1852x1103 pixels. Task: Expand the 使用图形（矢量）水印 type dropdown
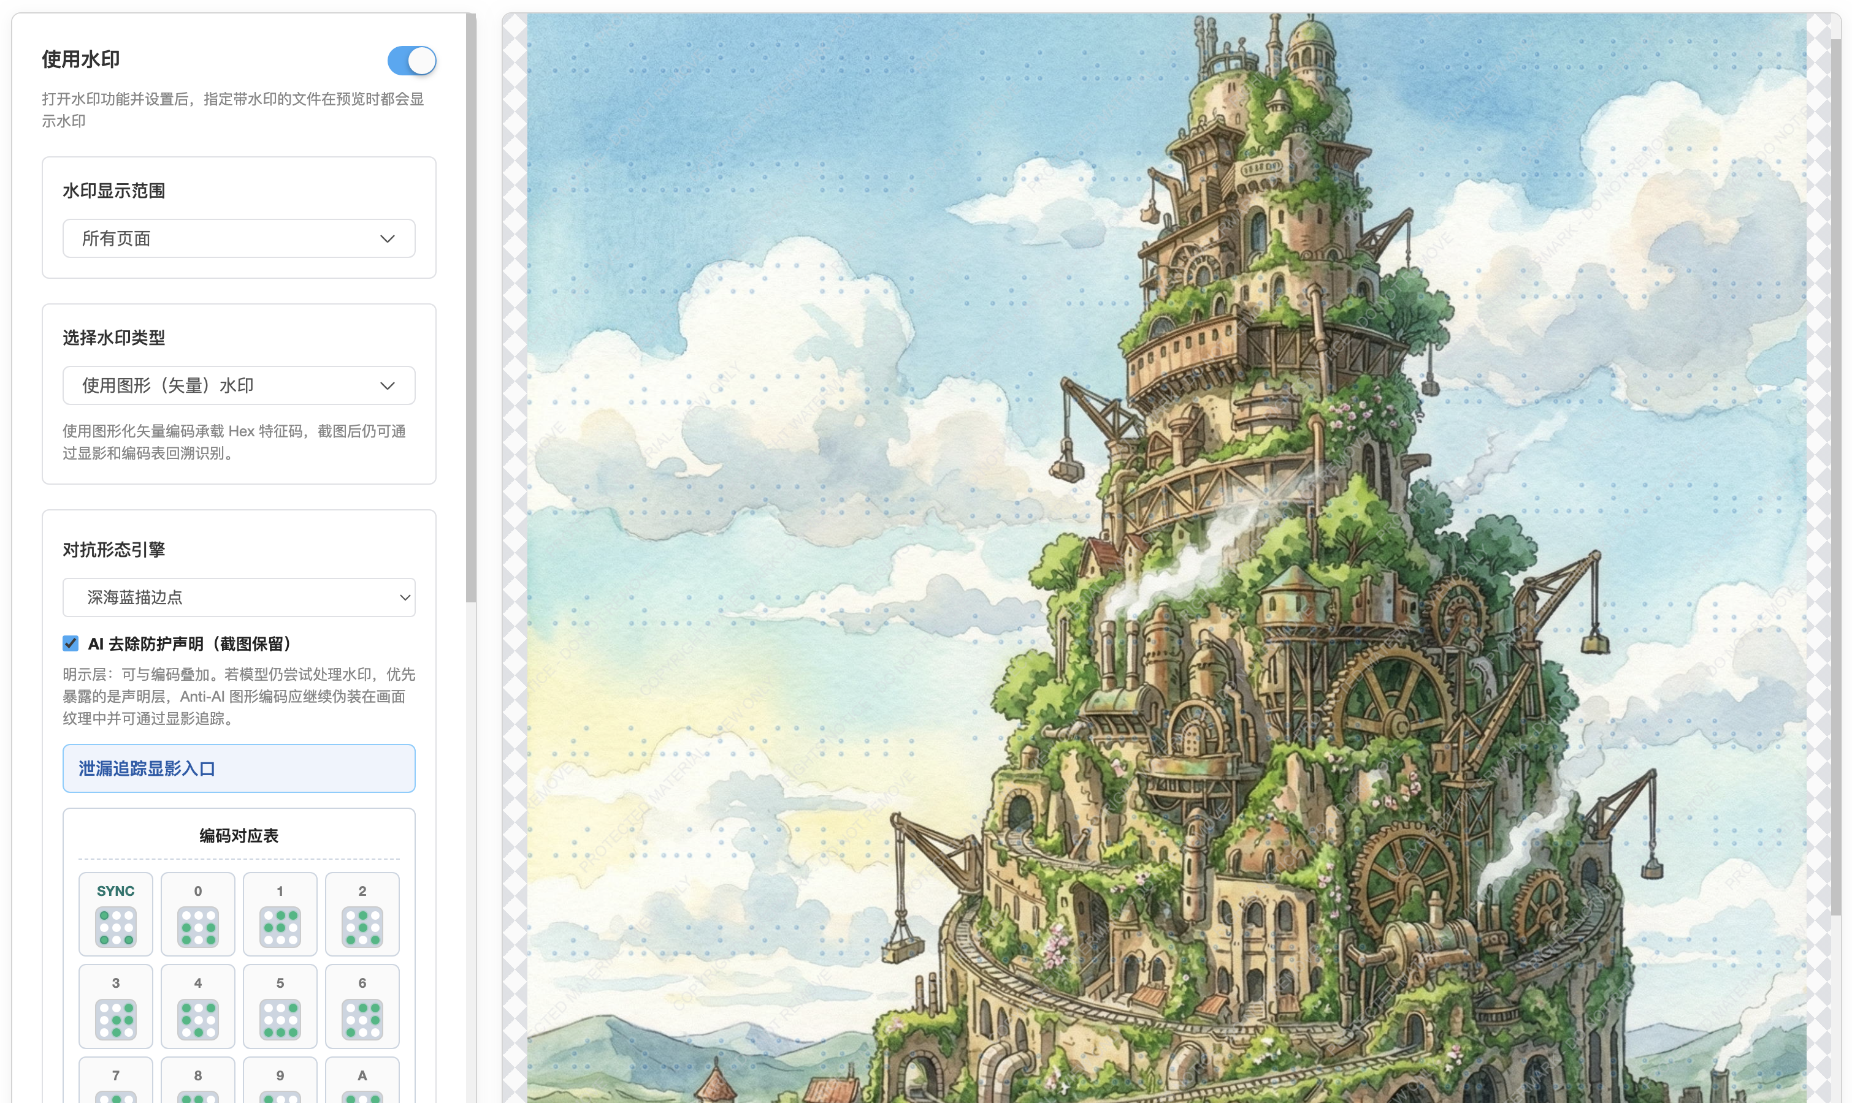point(239,385)
